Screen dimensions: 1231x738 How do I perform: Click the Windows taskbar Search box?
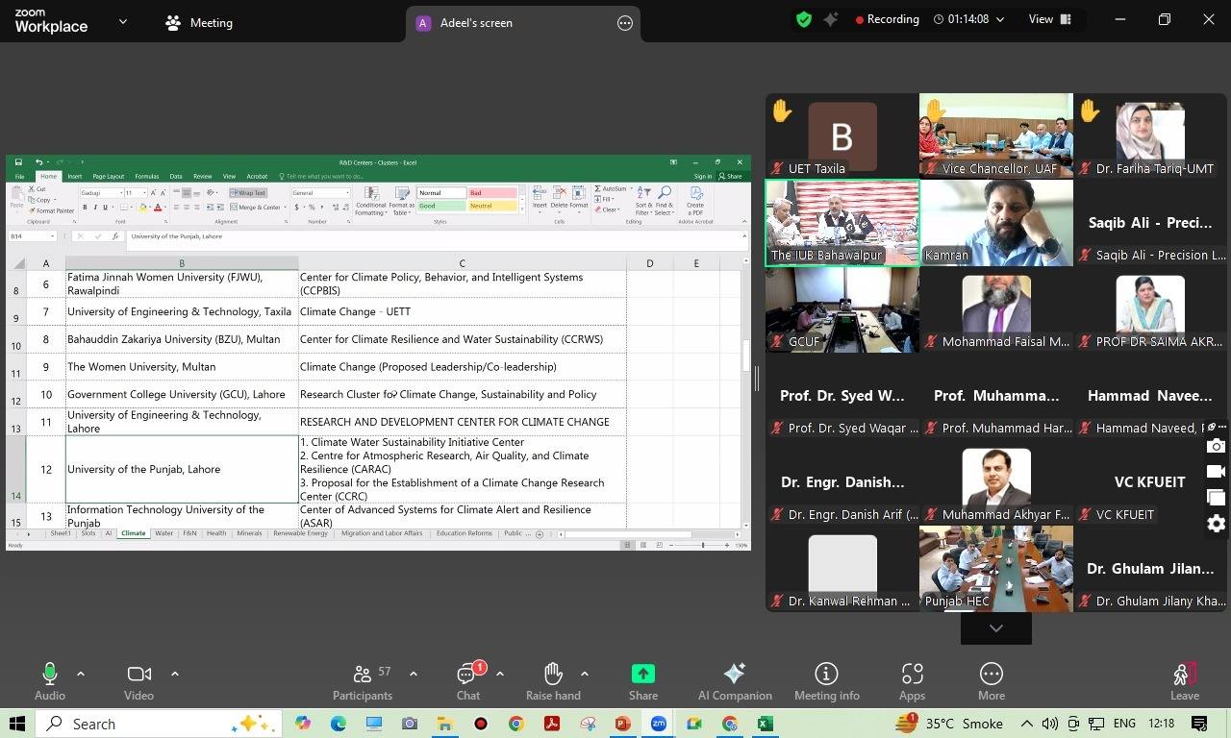(159, 724)
